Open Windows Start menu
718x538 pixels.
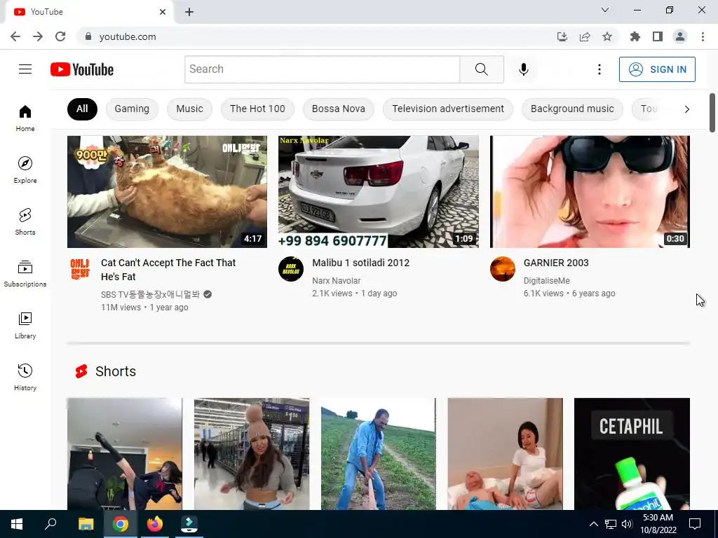17,524
